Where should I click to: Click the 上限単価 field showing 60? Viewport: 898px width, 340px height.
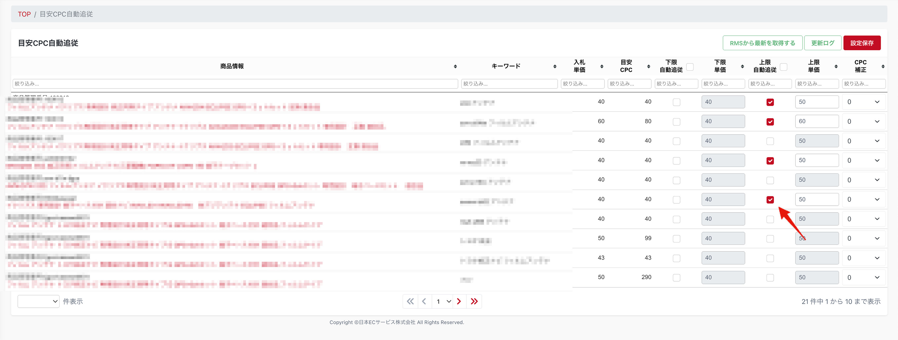[817, 121]
